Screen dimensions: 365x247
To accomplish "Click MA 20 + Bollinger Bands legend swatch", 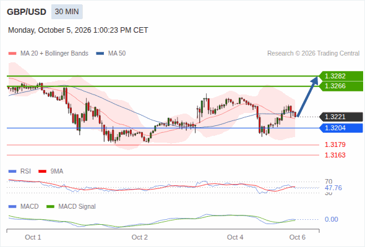I will pyautogui.click(x=12, y=54).
